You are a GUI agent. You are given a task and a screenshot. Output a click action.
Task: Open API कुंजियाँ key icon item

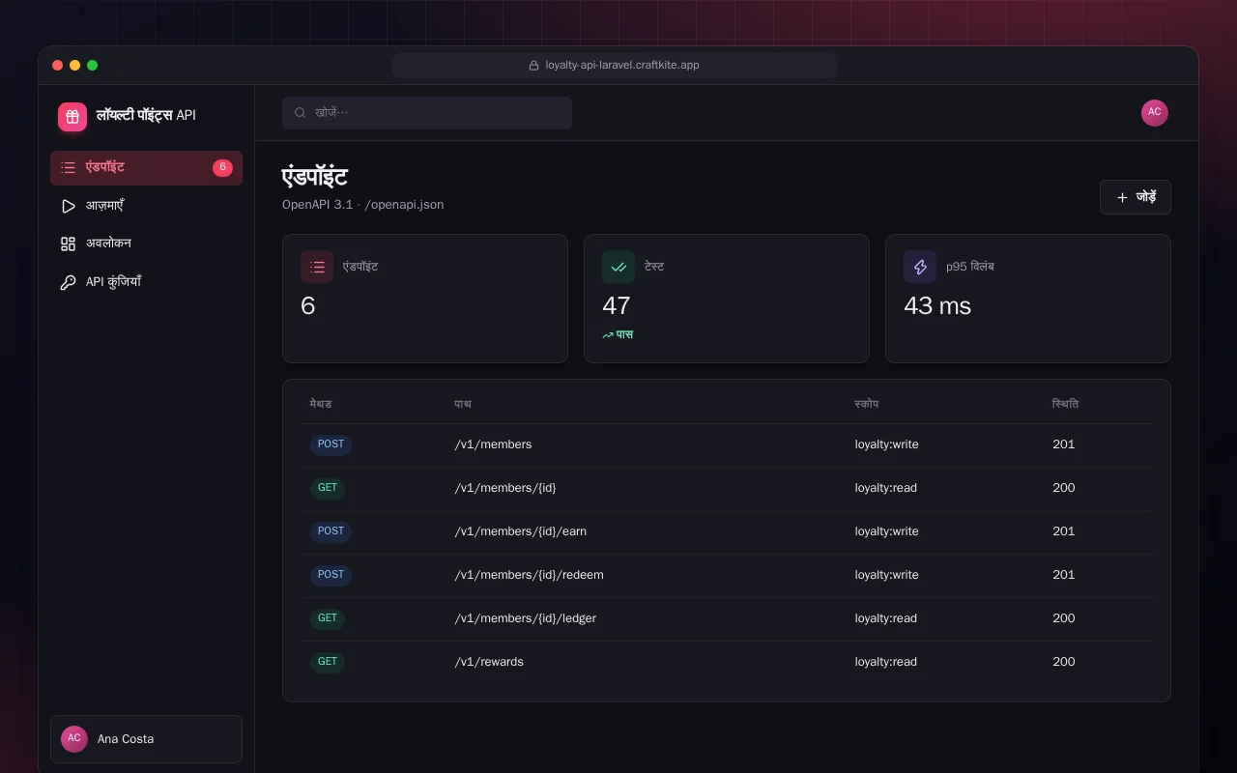[146, 282]
